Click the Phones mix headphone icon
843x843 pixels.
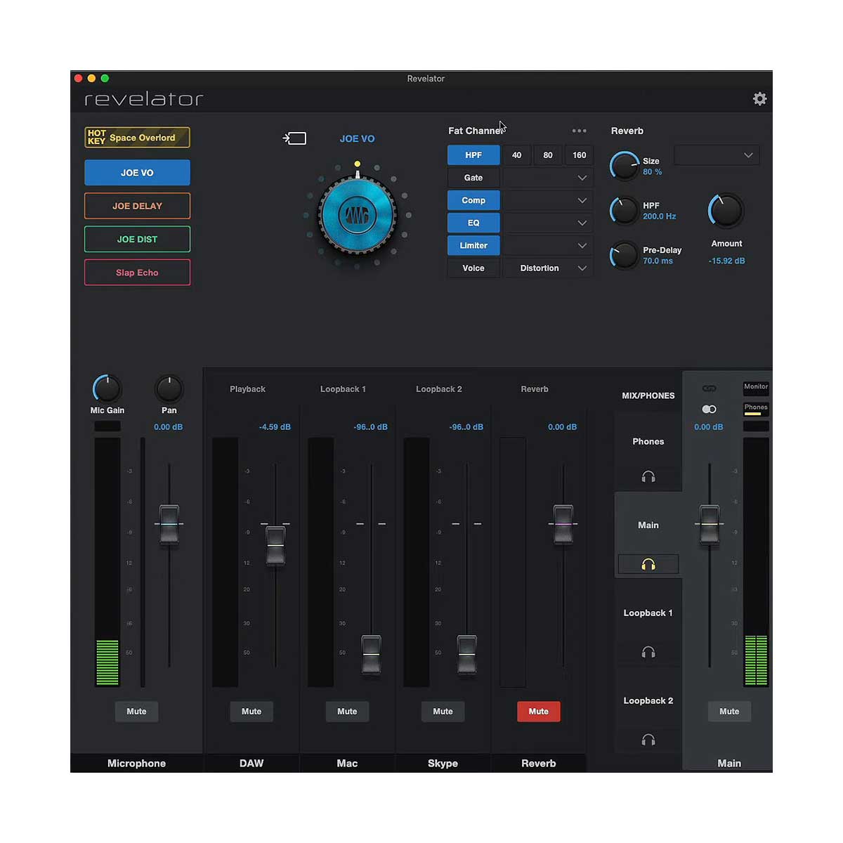(x=648, y=477)
